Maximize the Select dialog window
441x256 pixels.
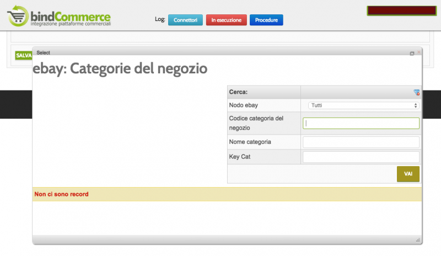412,53
